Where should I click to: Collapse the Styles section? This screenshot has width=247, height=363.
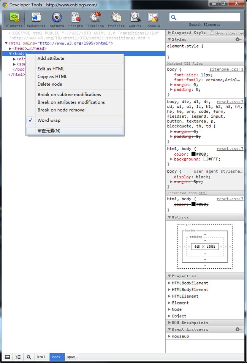169,39
